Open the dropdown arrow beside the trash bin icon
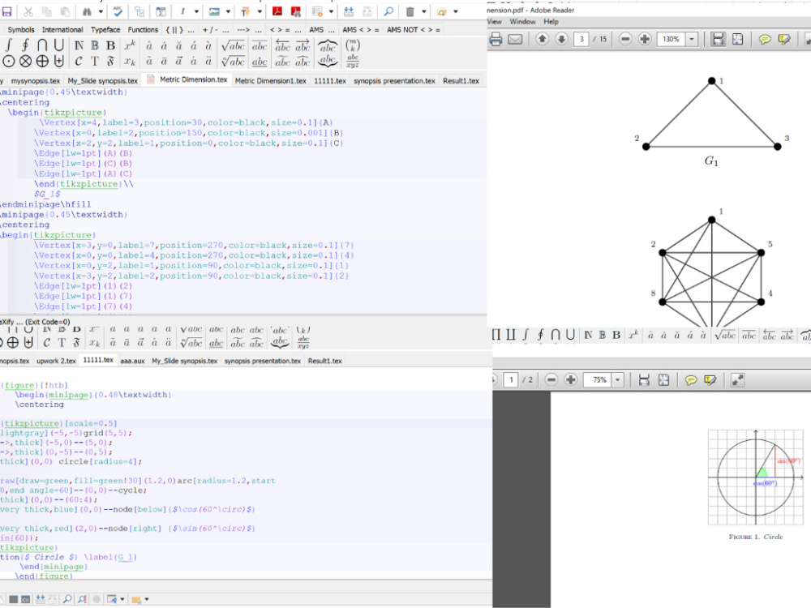811x608 pixels. (x=423, y=11)
